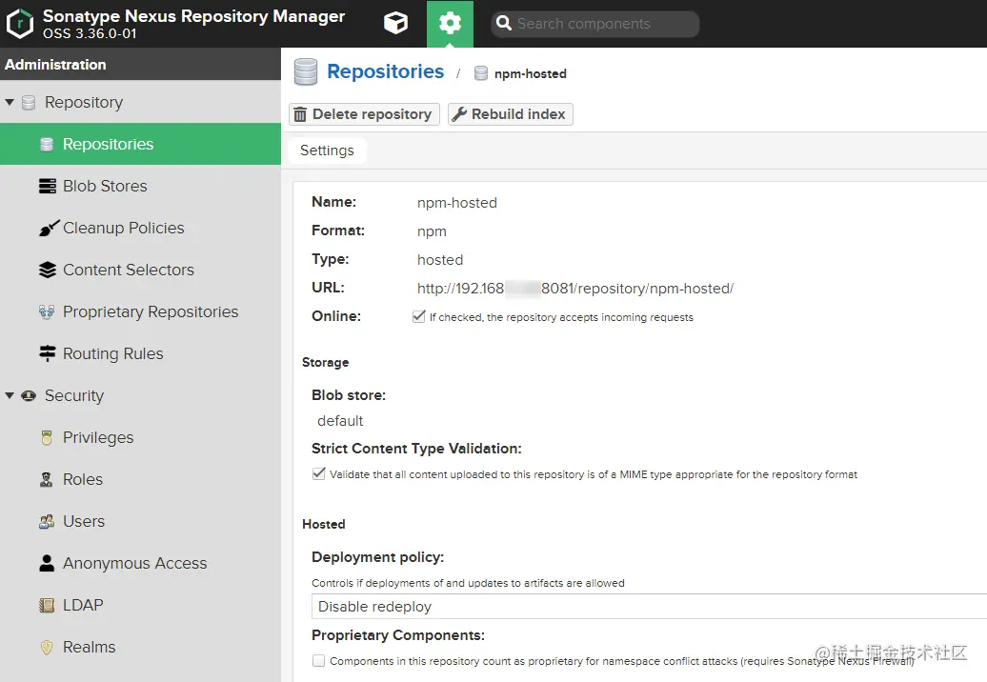Open Realms in sidebar
This screenshot has width=987, height=682.
[x=140, y=648]
